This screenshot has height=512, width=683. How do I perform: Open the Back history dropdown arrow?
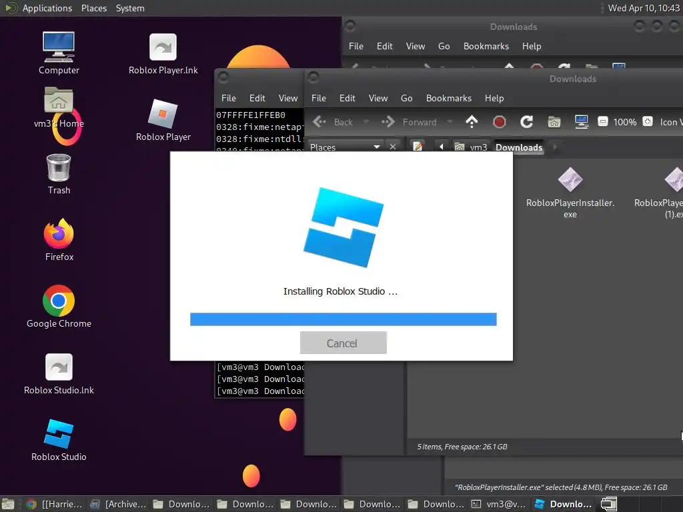click(x=366, y=122)
